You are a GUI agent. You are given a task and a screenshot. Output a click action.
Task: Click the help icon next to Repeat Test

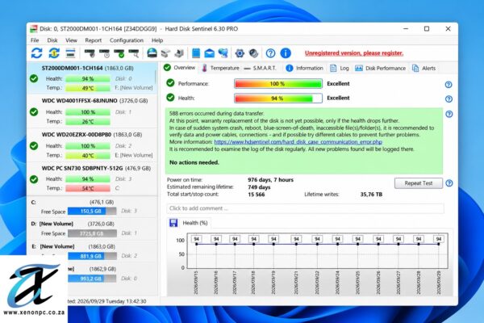449,183
